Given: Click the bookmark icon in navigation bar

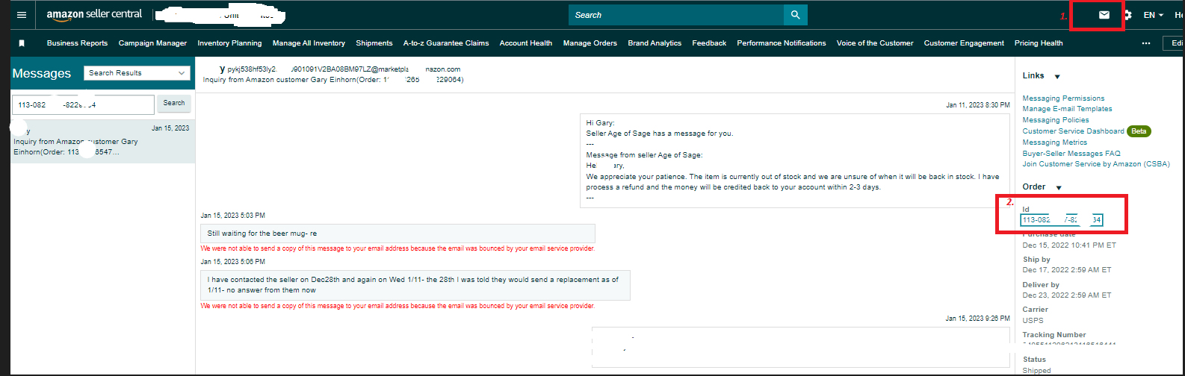Looking at the screenshot, I should click(22, 43).
